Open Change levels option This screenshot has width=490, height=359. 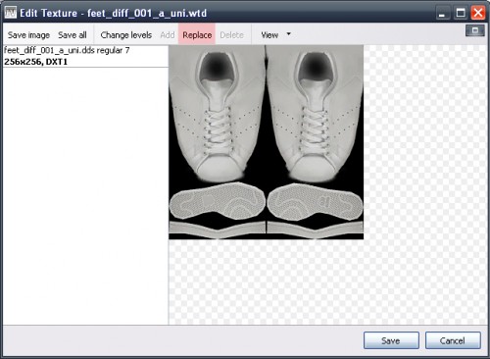click(x=126, y=34)
